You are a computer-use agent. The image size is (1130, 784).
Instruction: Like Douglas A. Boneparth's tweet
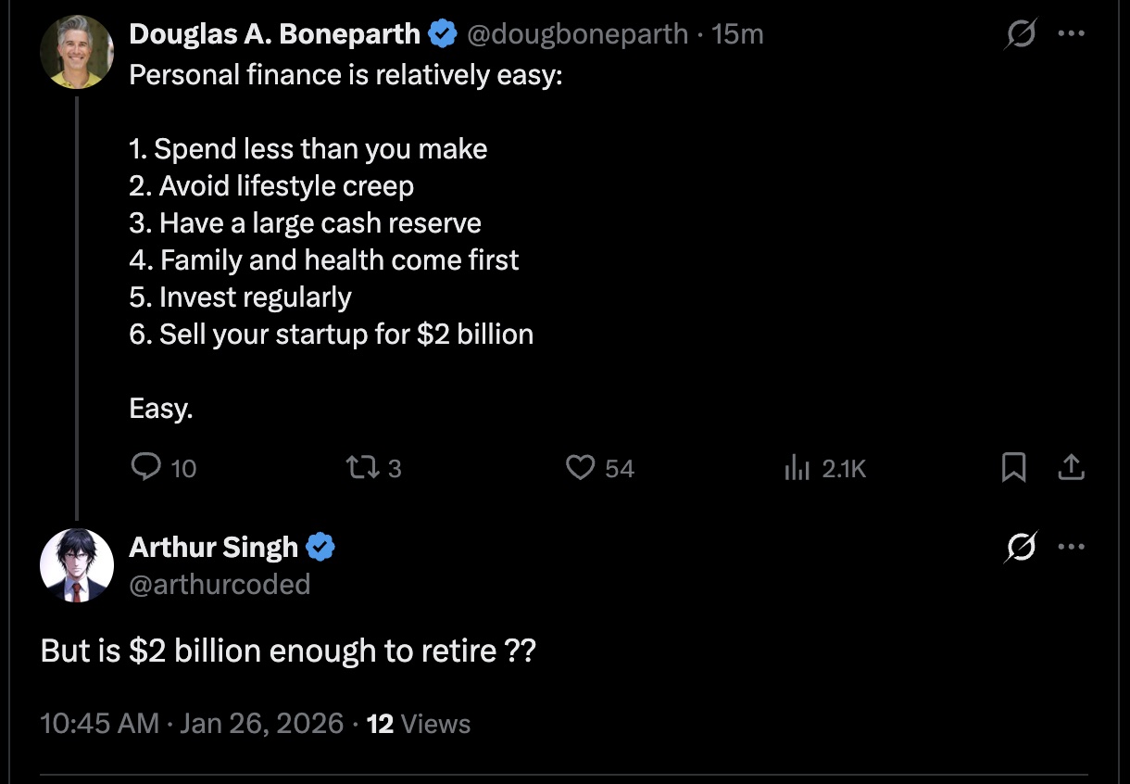pos(580,468)
